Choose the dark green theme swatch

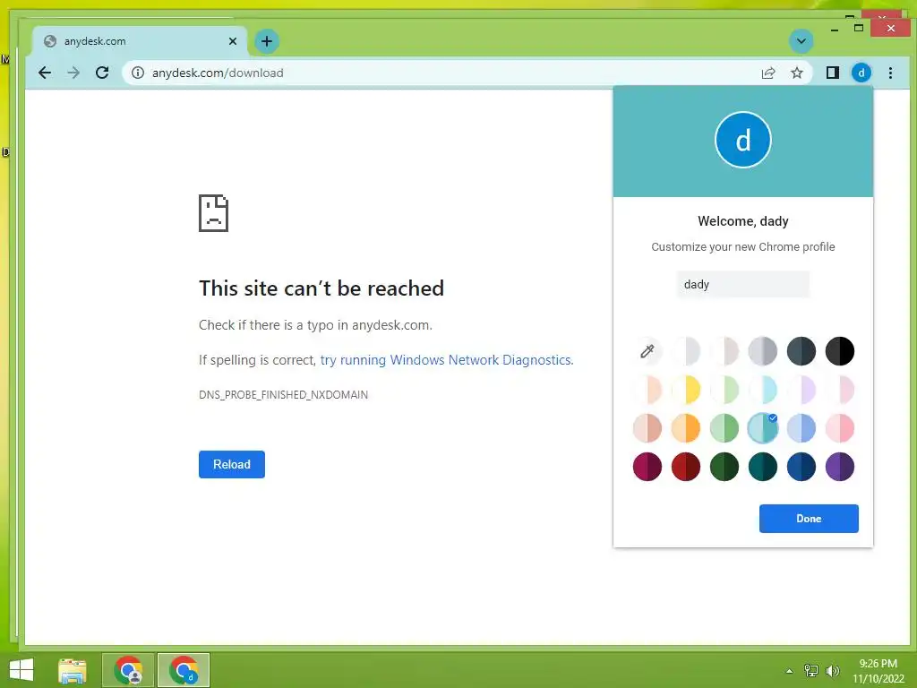pos(724,467)
